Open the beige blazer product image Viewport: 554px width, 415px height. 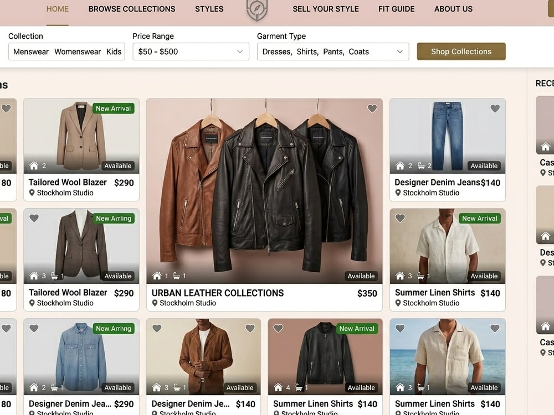point(81,136)
